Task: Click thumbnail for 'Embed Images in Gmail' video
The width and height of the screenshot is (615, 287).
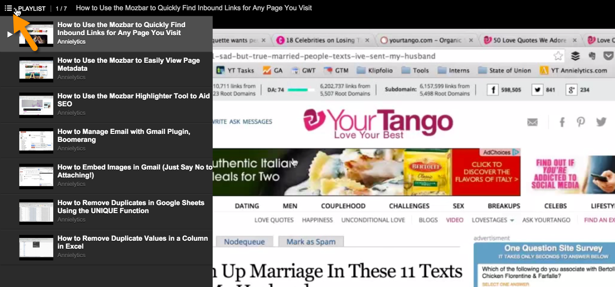Action: point(36,176)
